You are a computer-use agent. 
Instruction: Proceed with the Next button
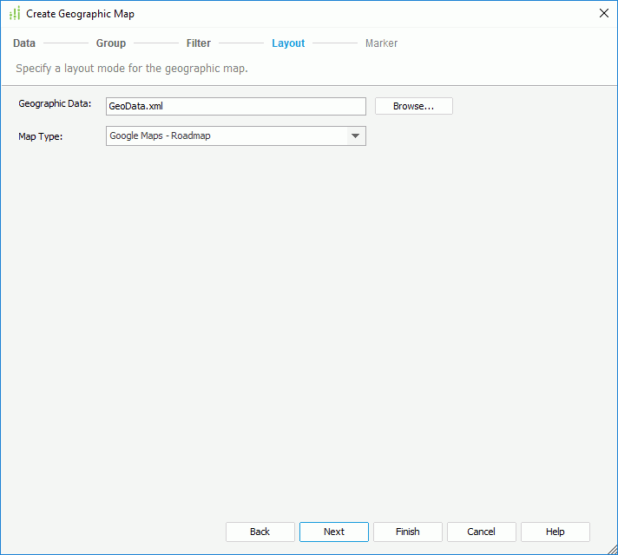point(334,532)
